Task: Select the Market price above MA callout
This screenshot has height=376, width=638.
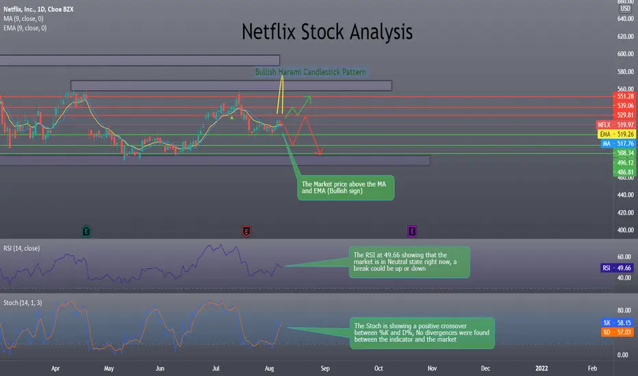Action: coord(346,188)
